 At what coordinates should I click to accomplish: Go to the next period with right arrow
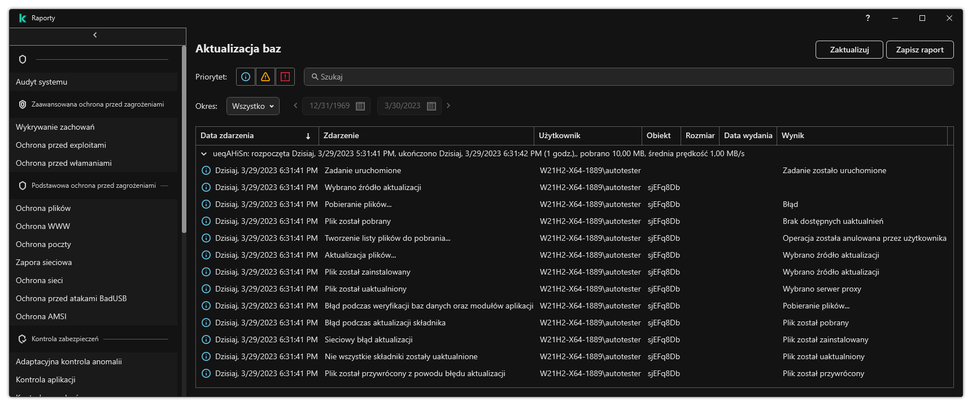pyautogui.click(x=448, y=105)
